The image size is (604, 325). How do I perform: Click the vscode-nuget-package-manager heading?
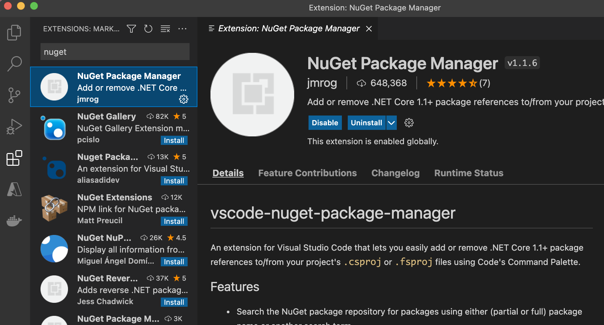[333, 213]
